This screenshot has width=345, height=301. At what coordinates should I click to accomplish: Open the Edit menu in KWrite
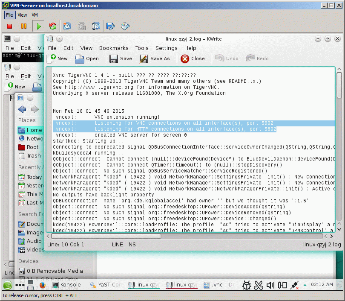pyautogui.click(x=68, y=48)
